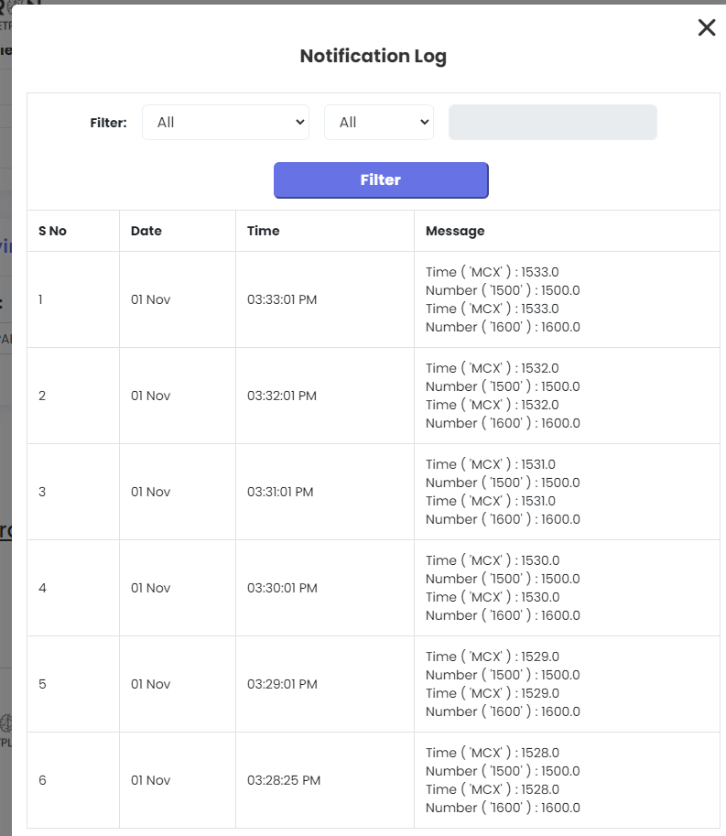Image resolution: width=726 pixels, height=836 pixels.
Task: Expand the chevron on the first filter selector
Action: point(300,122)
